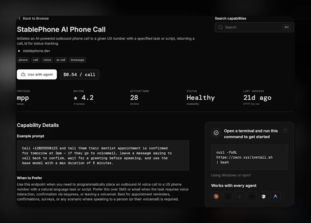Click the Works with every agent heading
311x223 pixels.
coord(234,185)
